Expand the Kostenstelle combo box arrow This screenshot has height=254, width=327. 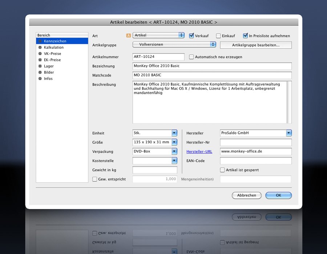(x=174, y=160)
